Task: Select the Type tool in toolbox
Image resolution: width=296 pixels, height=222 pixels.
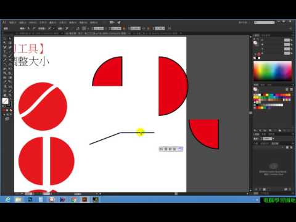Action: [x=5, y=52]
